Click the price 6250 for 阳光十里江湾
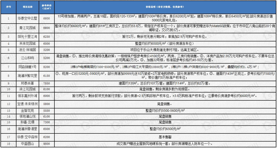Screen dimensions: 277x148 (x=47, y=37)
